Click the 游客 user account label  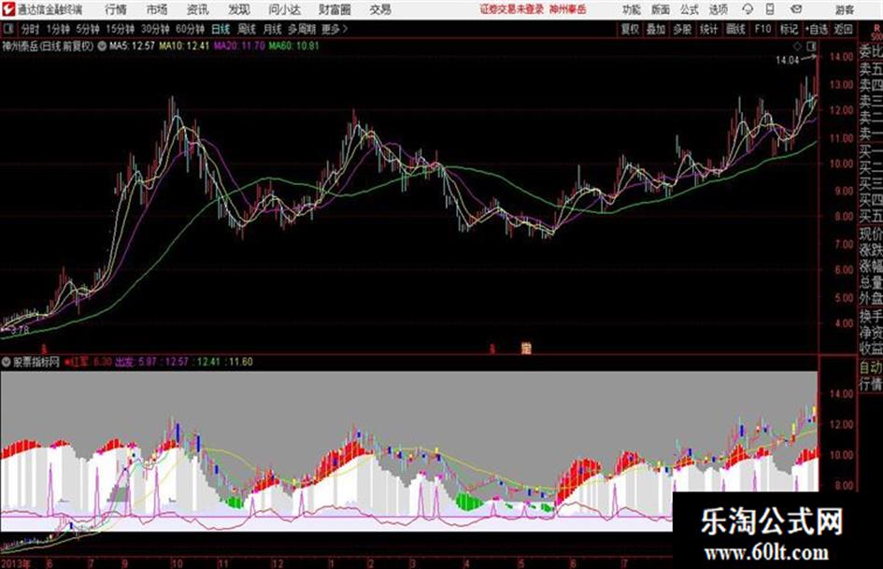pyautogui.click(x=845, y=9)
